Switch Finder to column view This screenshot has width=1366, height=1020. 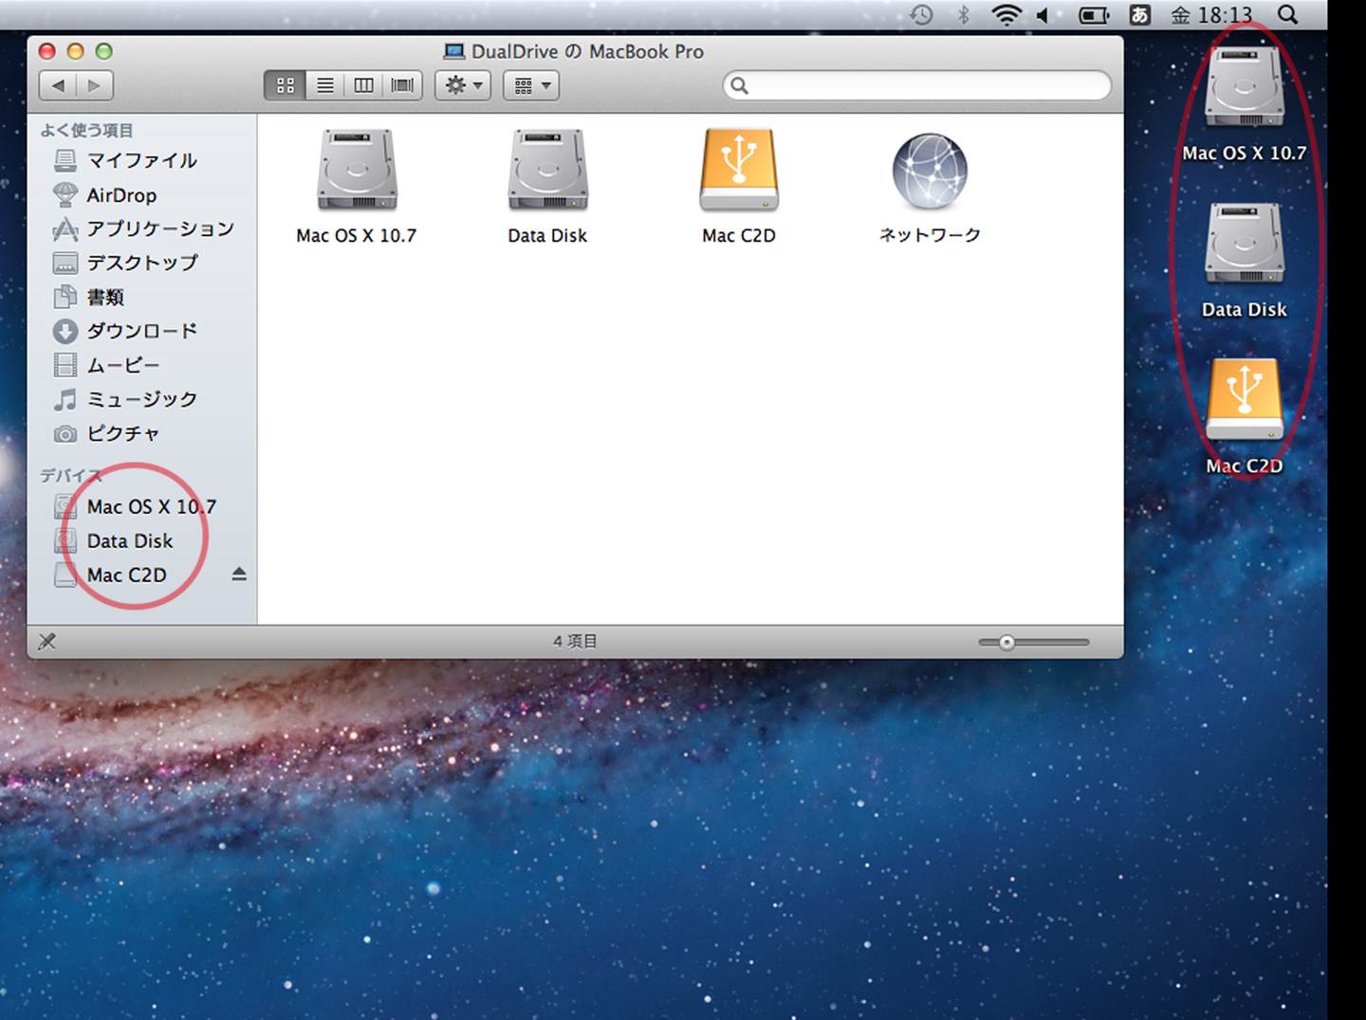364,85
